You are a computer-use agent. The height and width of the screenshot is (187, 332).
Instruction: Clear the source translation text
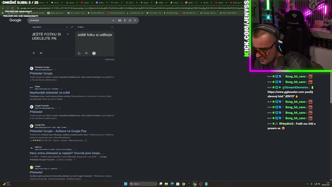[68, 34]
